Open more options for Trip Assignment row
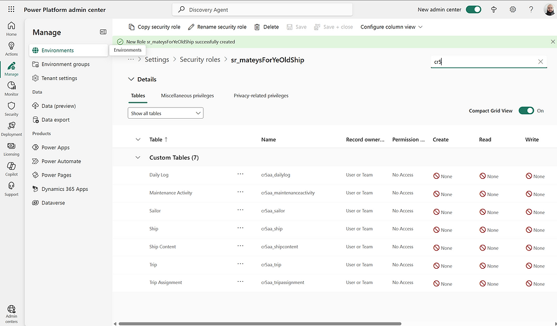 (x=240, y=282)
